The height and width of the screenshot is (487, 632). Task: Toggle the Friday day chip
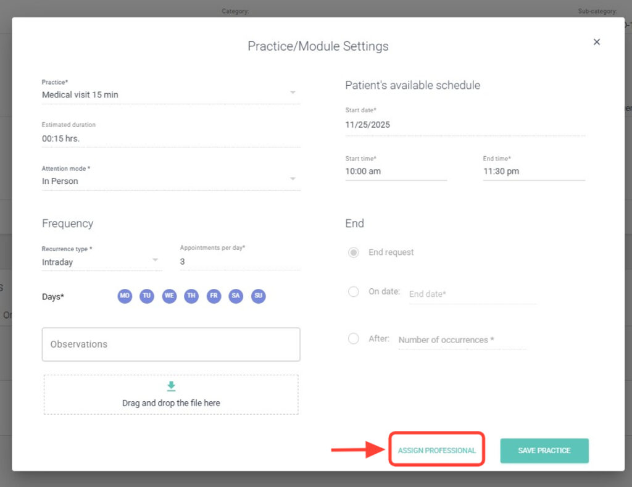214,296
